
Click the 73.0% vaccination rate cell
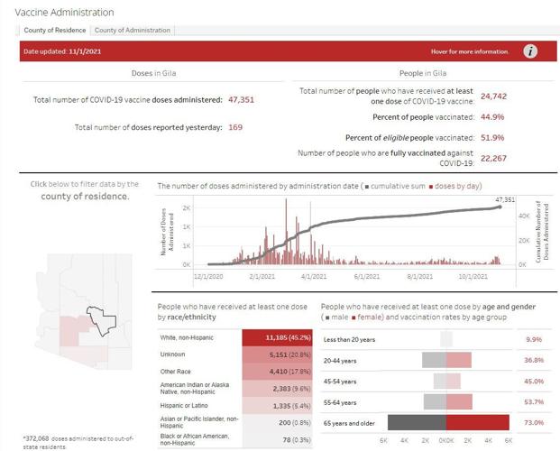point(535,422)
